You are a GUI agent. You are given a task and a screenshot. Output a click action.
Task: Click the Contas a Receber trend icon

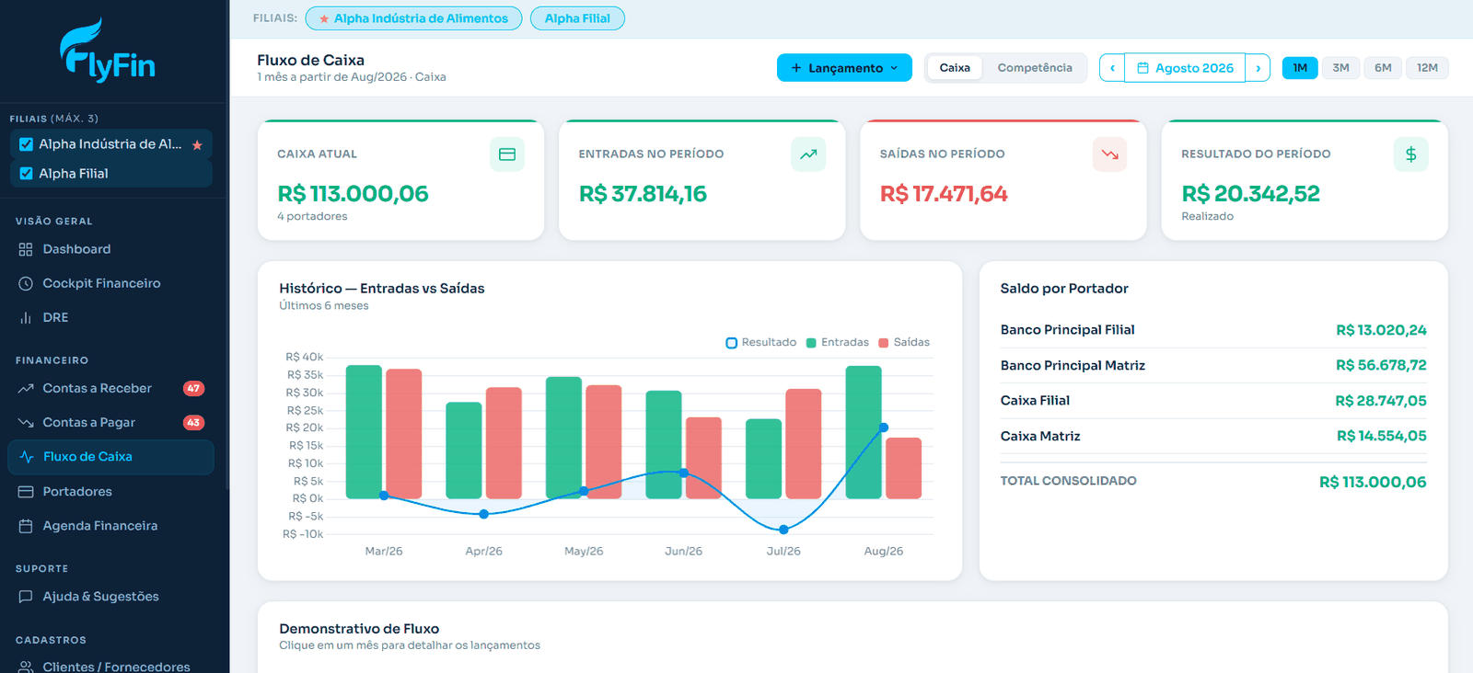click(x=26, y=388)
